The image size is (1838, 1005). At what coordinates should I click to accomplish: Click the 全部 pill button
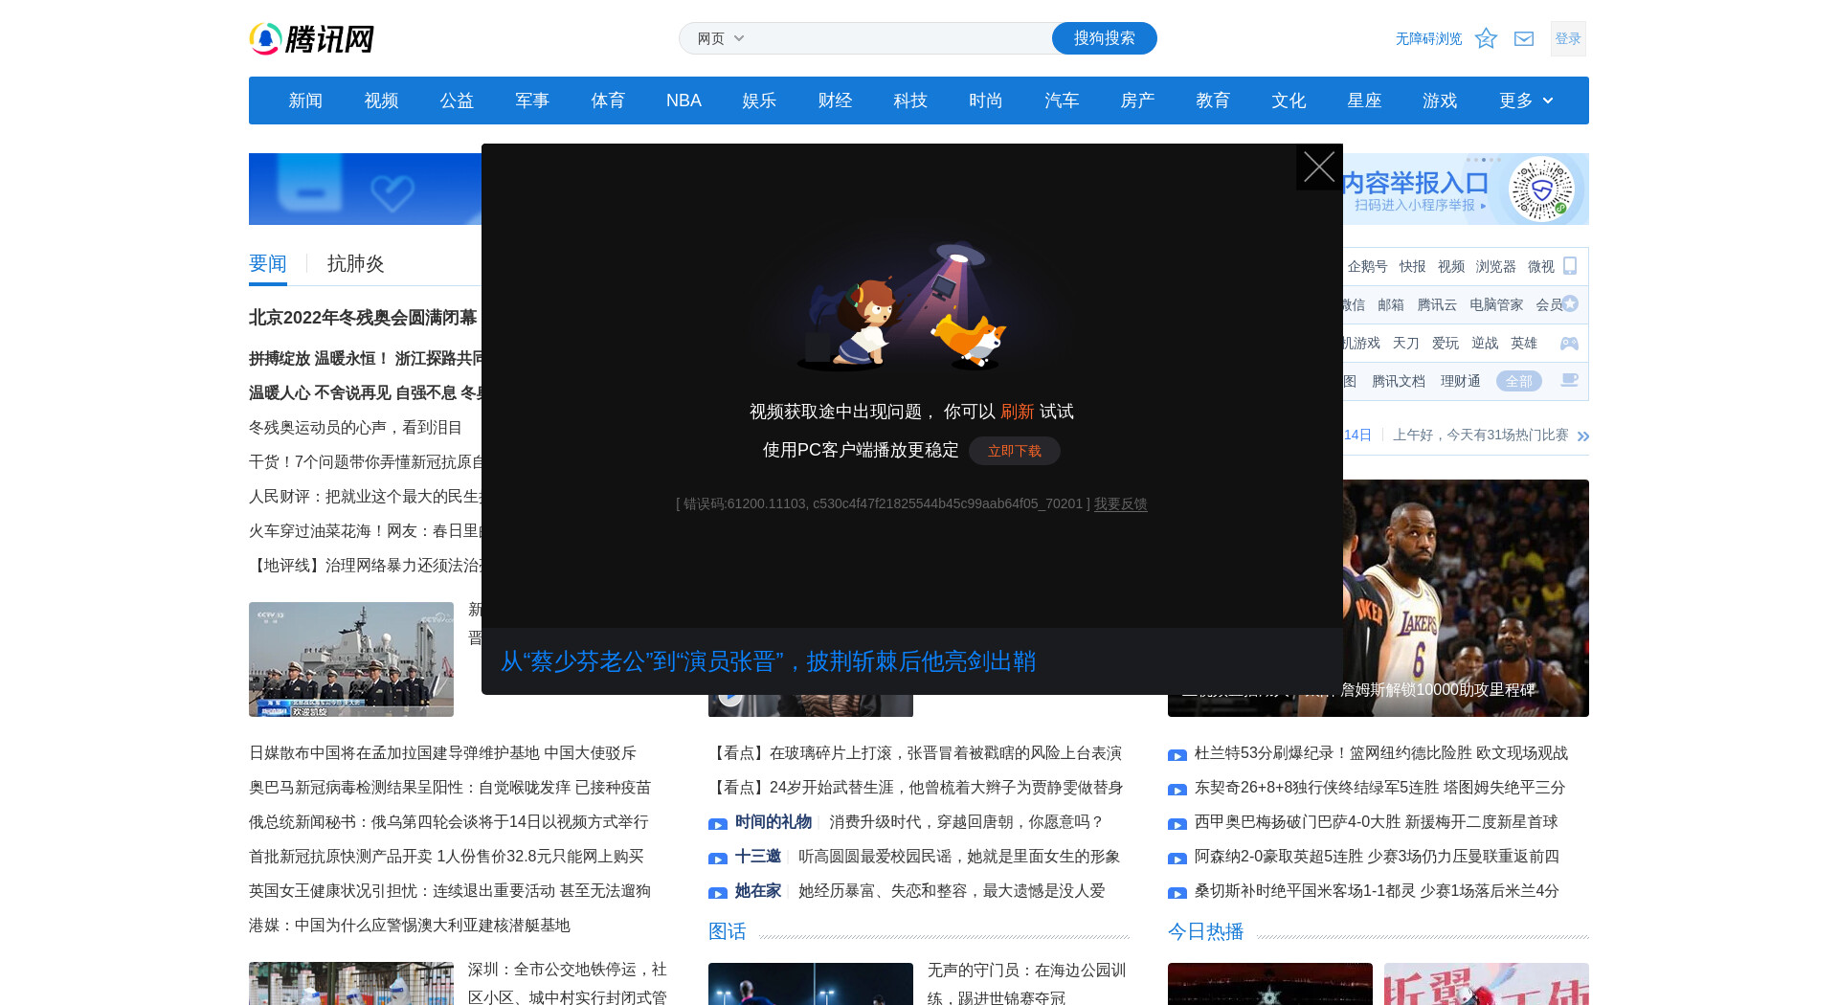click(1519, 381)
